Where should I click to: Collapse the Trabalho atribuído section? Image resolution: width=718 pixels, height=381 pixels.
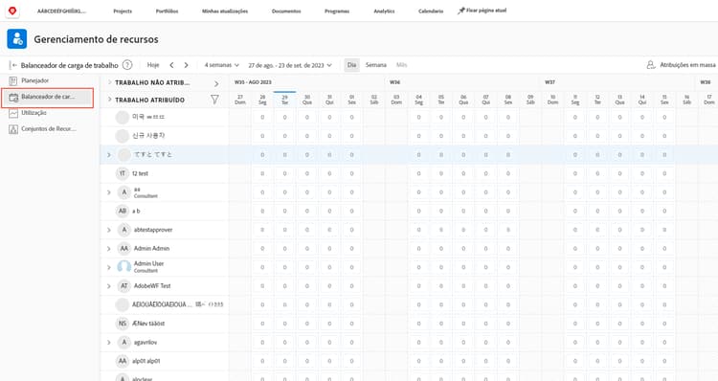point(109,100)
